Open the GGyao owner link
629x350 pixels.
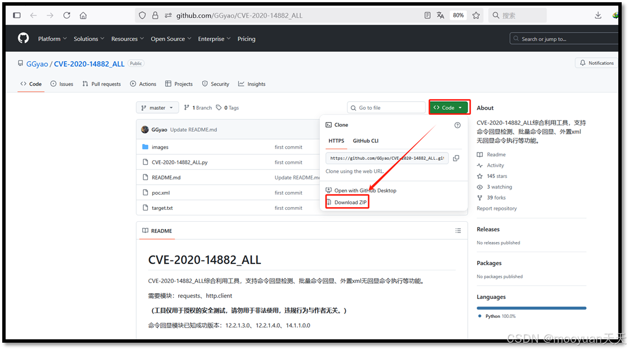[x=37, y=64]
